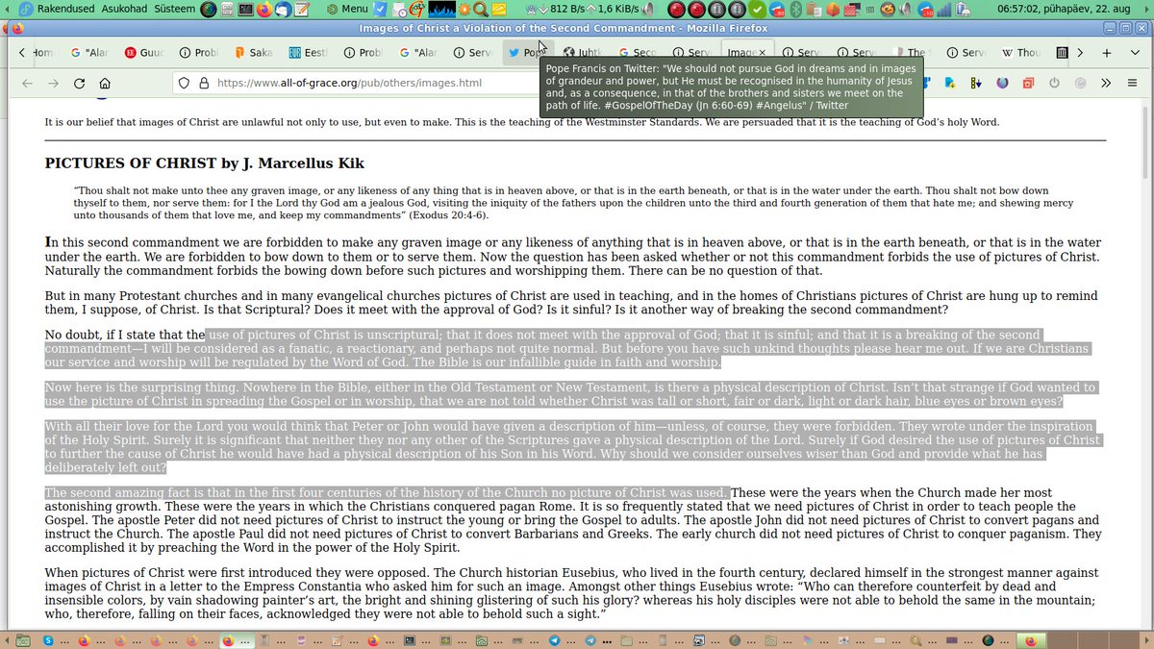Screen dimensions: 1154x649
Task: Open a new tab with plus button
Action: [x=1107, y=53]
